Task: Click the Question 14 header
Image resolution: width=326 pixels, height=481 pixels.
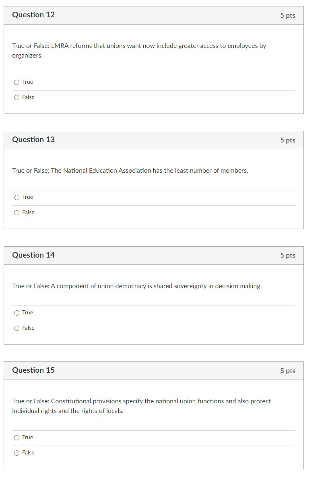Action: pyautogui.click(x=34, y=255)
